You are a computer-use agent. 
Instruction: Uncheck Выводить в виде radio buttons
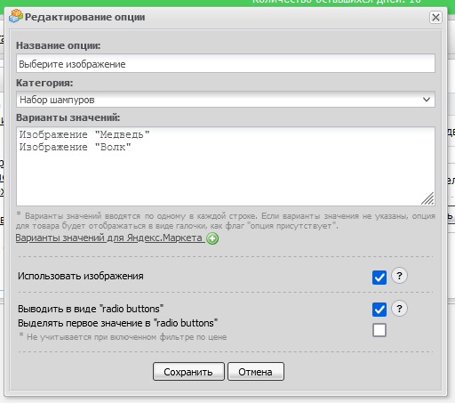[379, 310]
